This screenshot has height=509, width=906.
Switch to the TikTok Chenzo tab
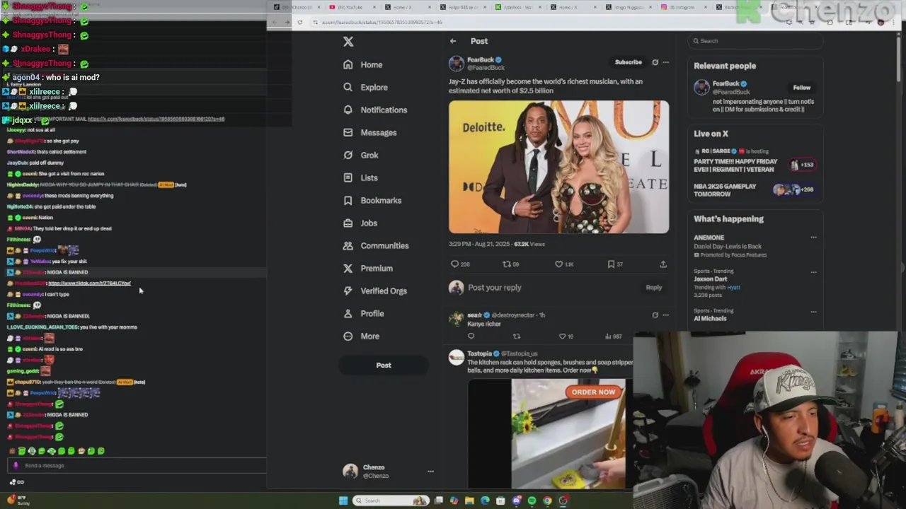(297, 7)
